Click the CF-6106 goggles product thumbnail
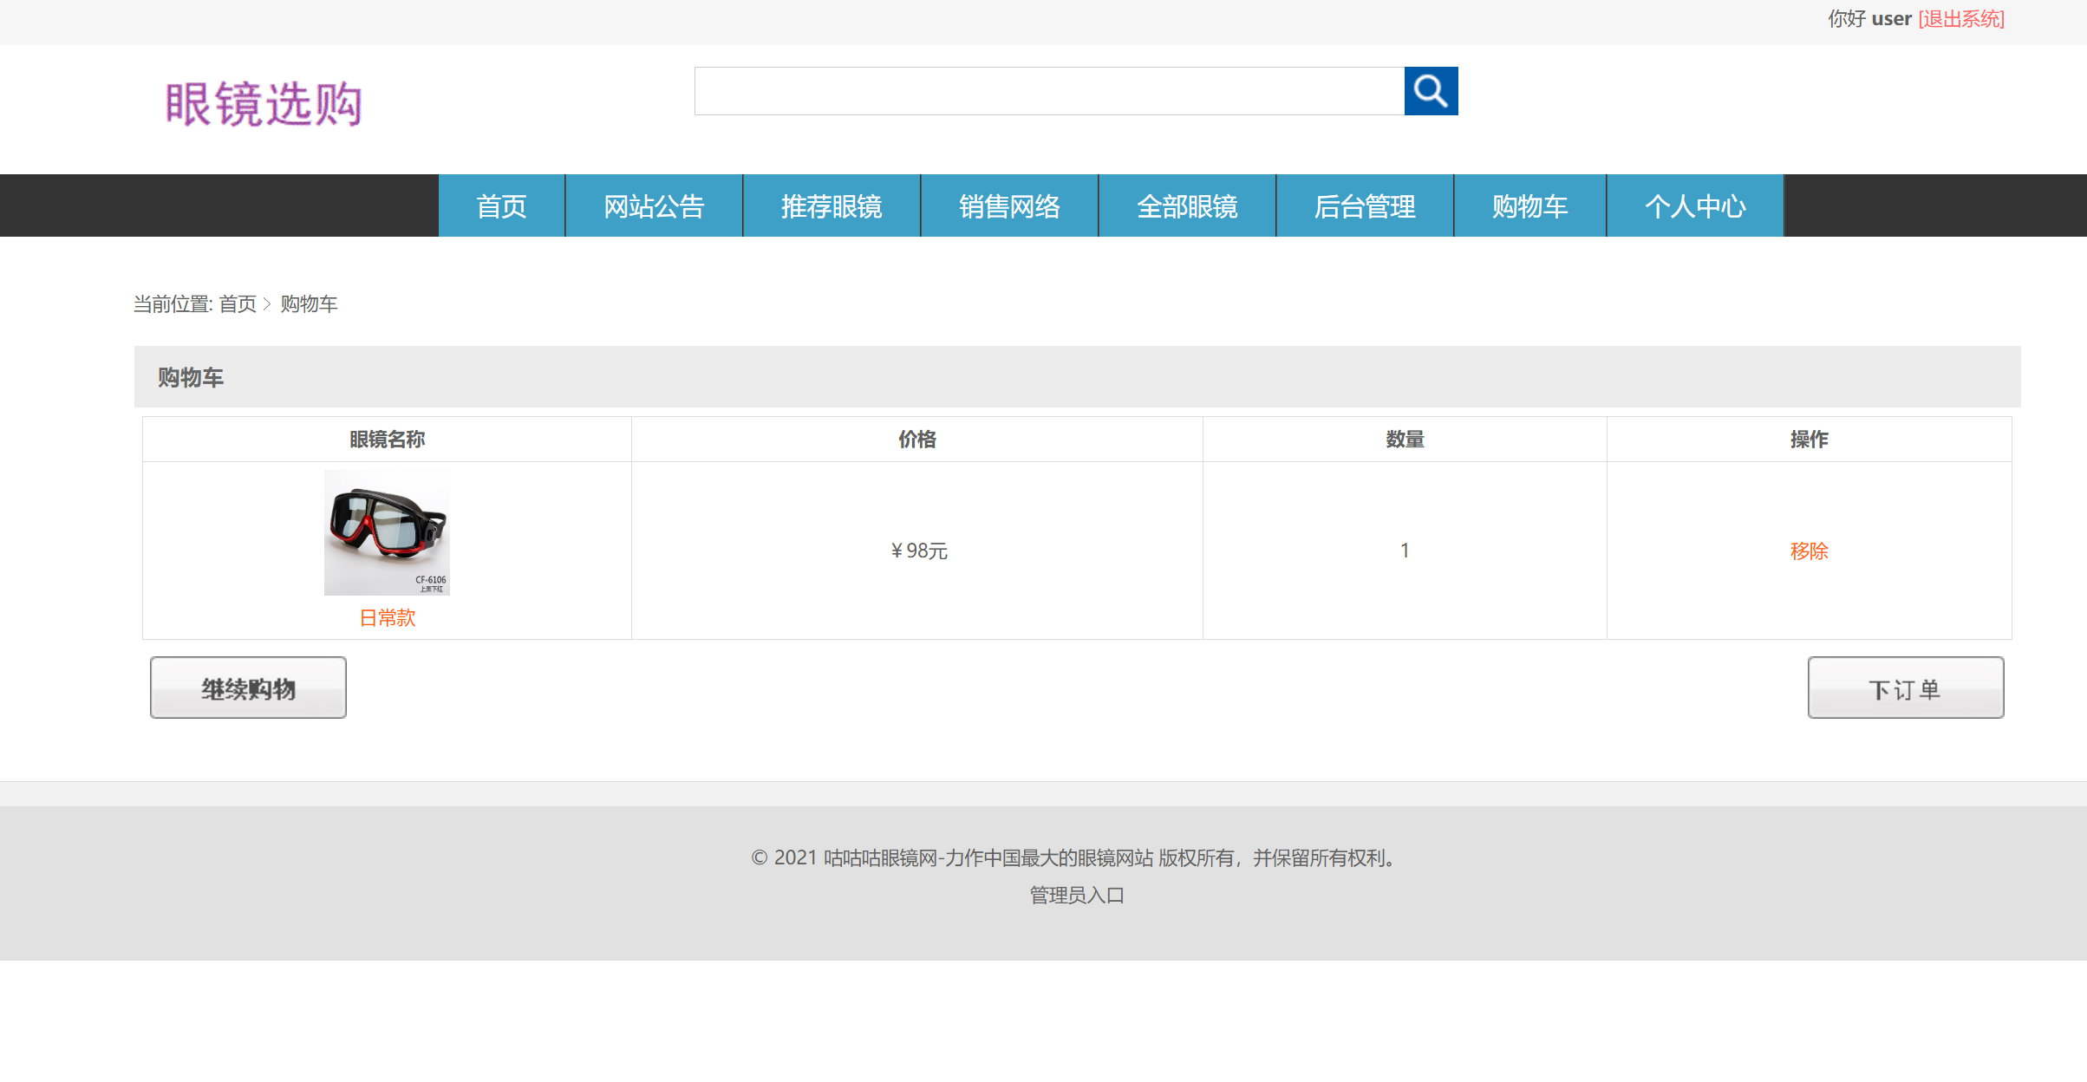This screenshot has height=1082, width=2087. pyautogui.click(x=387, y=531)
